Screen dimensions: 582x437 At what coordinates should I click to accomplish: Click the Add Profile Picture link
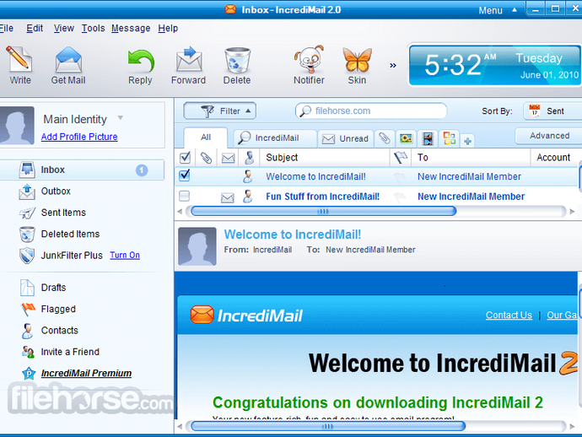pos(79,137)
